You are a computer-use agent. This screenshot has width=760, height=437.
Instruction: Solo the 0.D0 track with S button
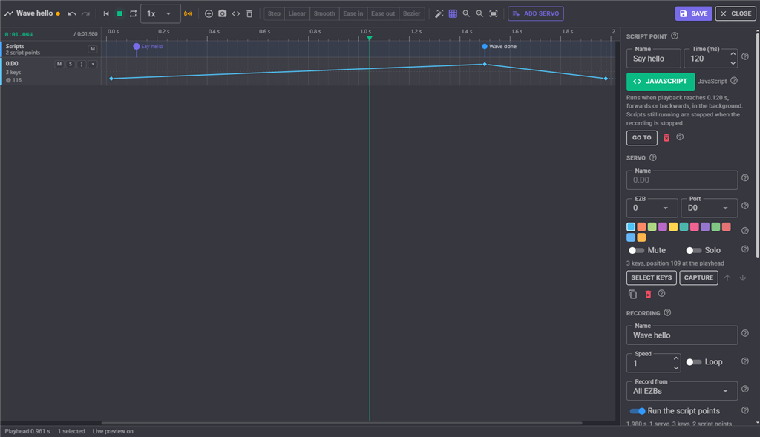[71, 64]
